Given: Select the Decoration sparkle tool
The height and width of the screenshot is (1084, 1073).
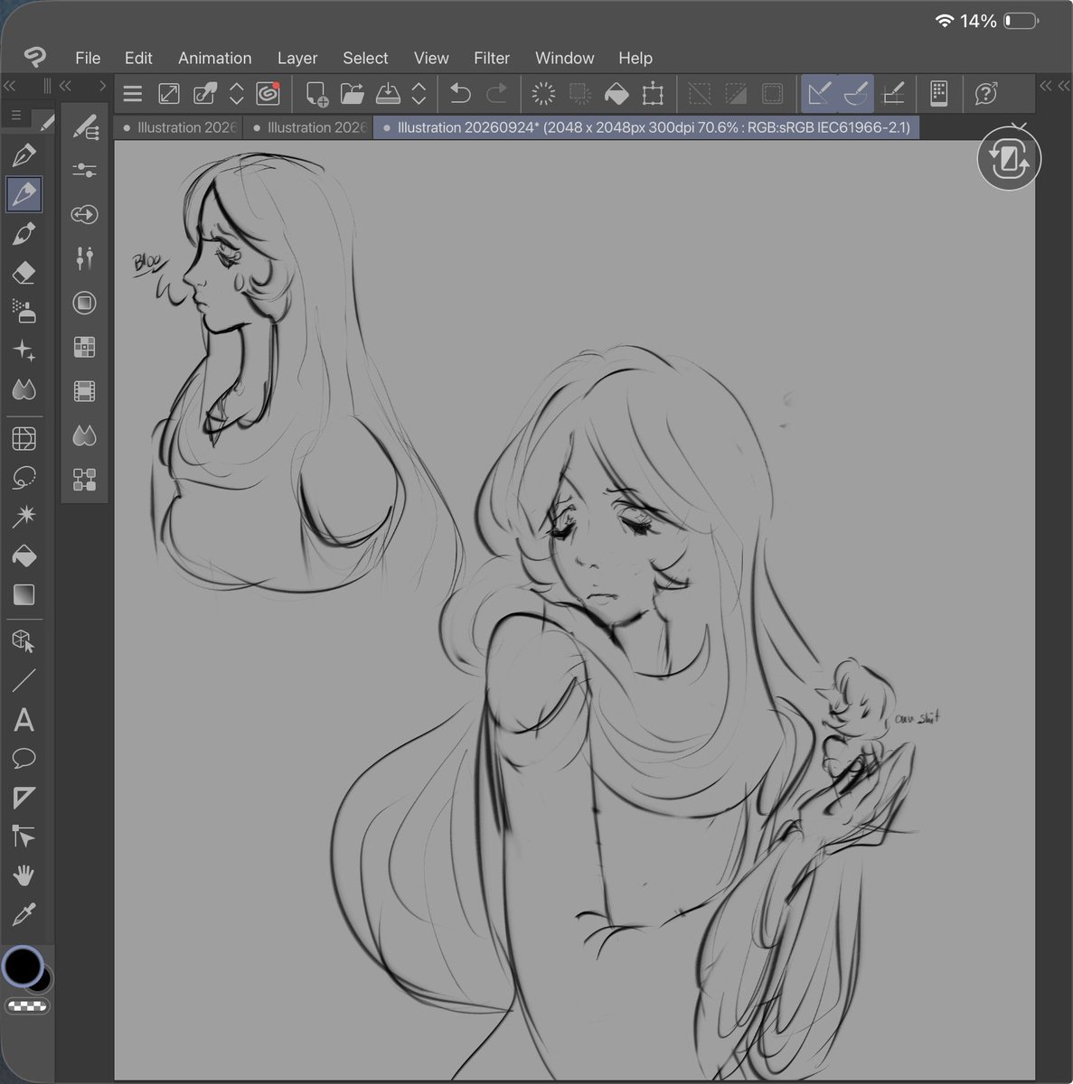Looking at the screenshot, I should (24, 351).
